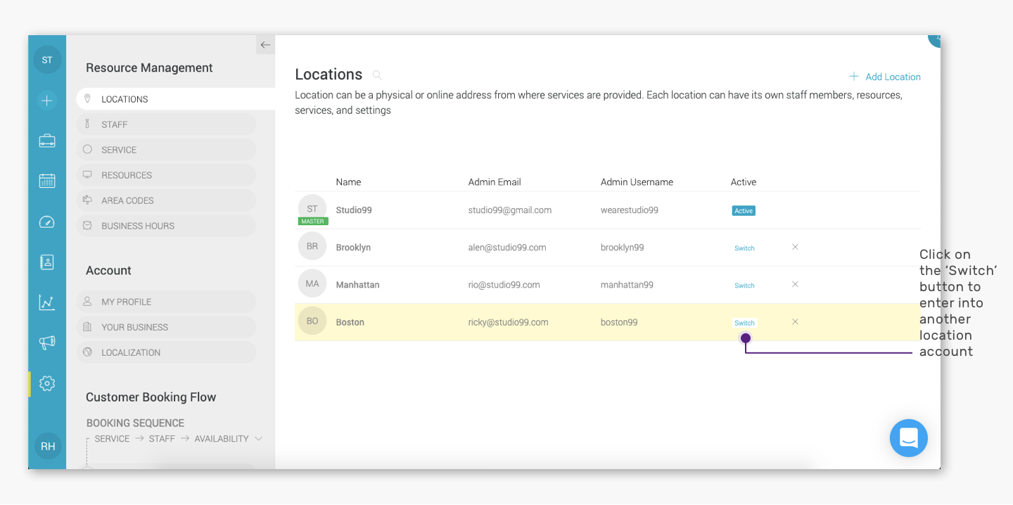1013x505 pixels.
Task: Open the analytics chart icon
Action: 47,302
